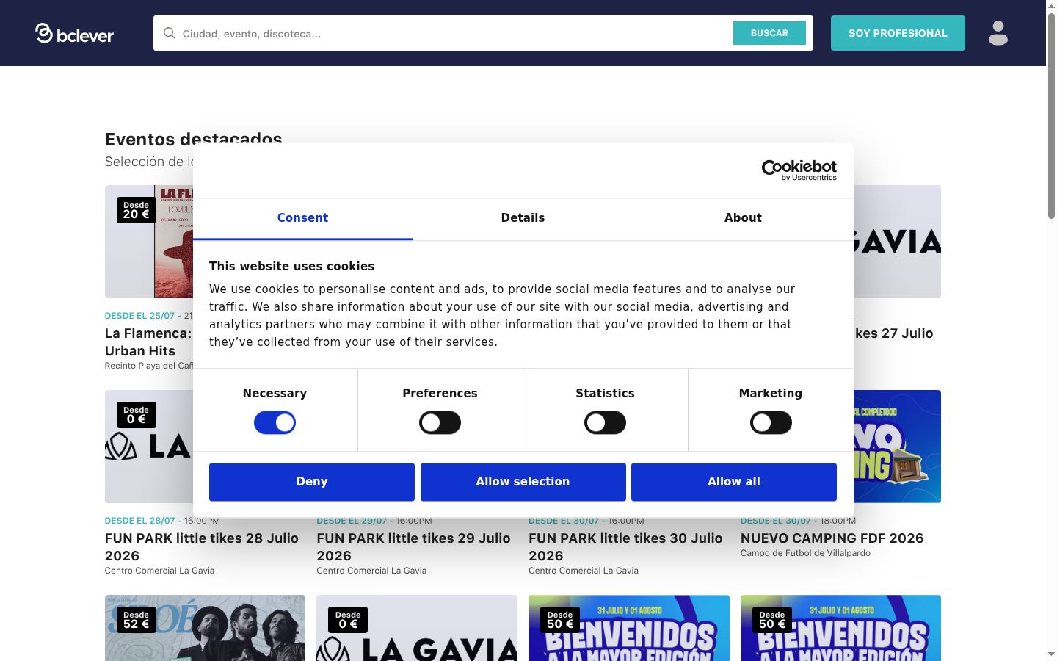Toggle the Necessary cookies switch

(x=275, y=422)
